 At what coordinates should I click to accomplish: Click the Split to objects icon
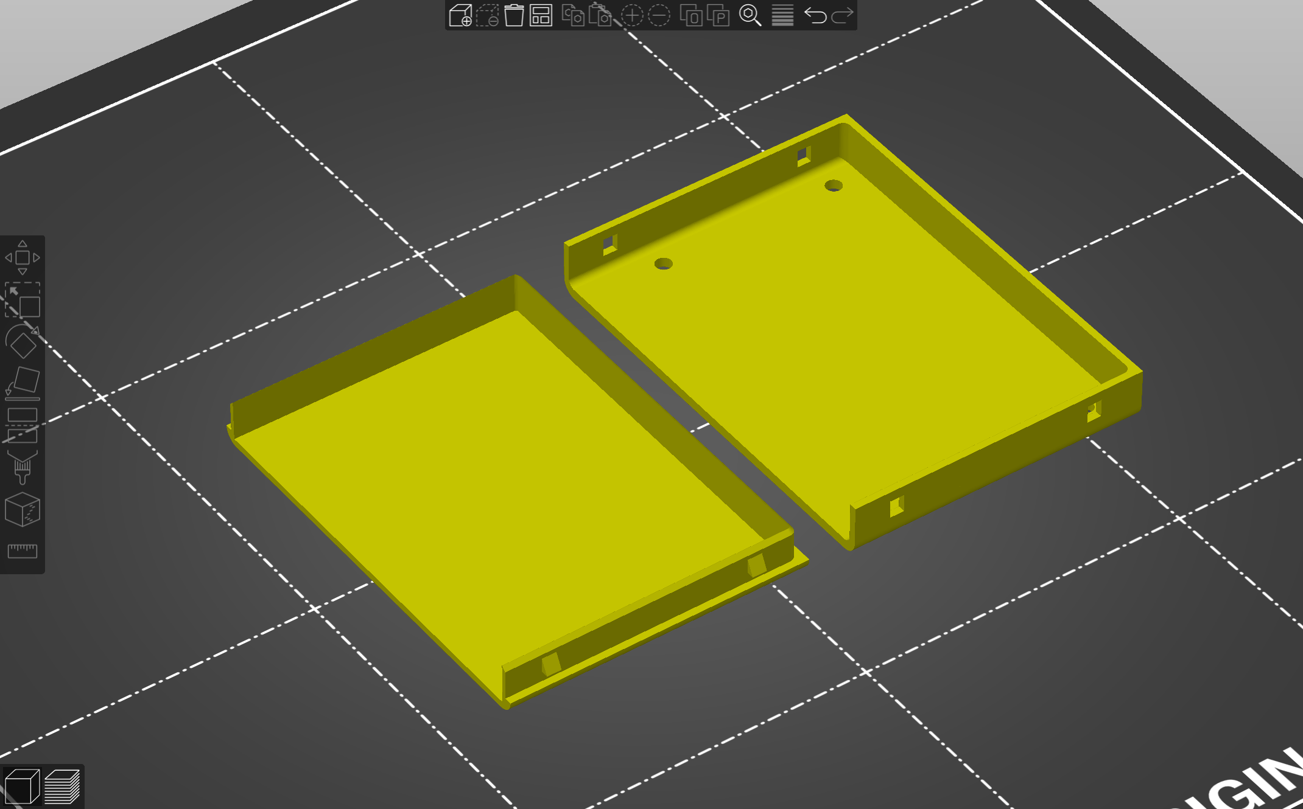(691, 15)
